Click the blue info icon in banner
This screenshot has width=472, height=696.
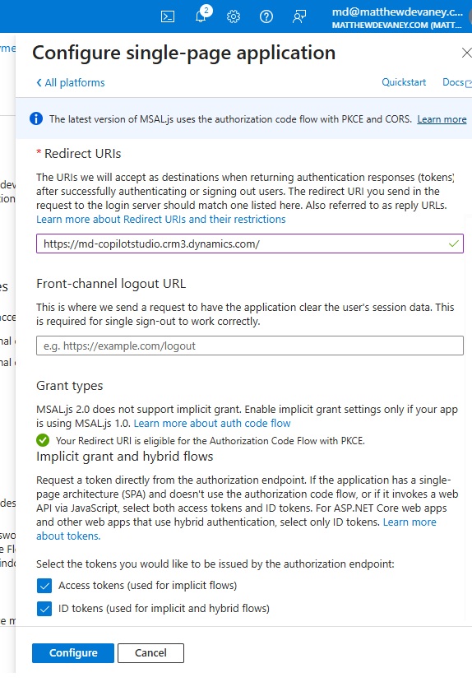click(x=36, y=119)
